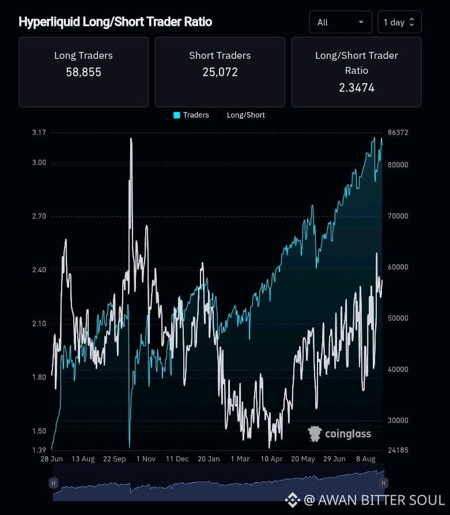Viewport: 450px width, 515px height.
Task: Click the 1.80 left axis label
Action: pos(39,377)
